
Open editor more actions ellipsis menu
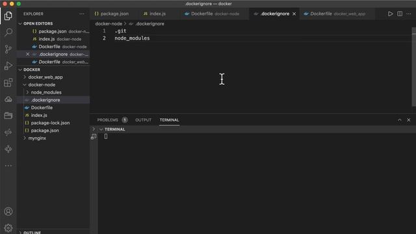tap(409, 14)
